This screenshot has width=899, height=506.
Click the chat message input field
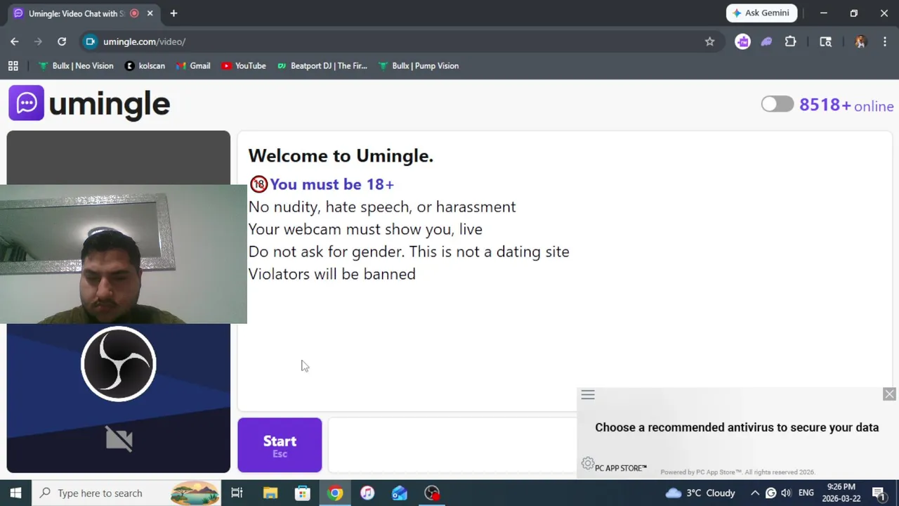452,445
